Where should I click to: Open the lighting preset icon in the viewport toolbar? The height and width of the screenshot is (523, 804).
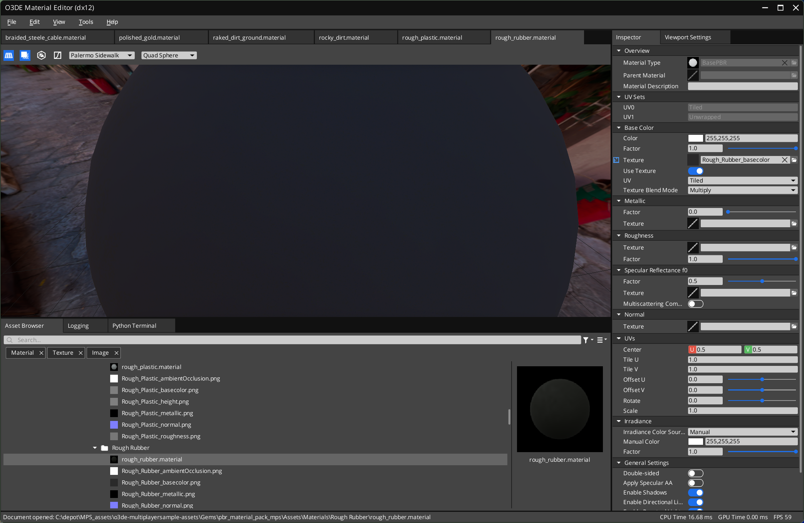(41, 55)
